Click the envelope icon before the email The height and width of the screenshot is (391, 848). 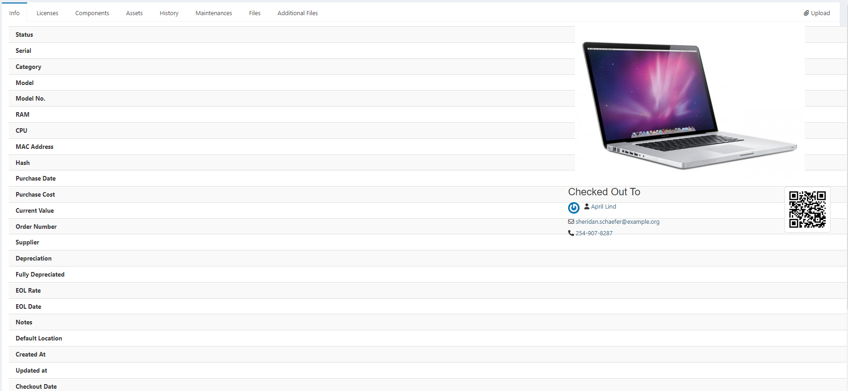point(571,221)
